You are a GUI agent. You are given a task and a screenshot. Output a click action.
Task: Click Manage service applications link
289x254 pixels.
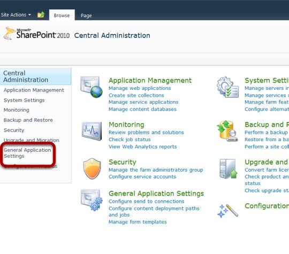click(x=143, y=102)
